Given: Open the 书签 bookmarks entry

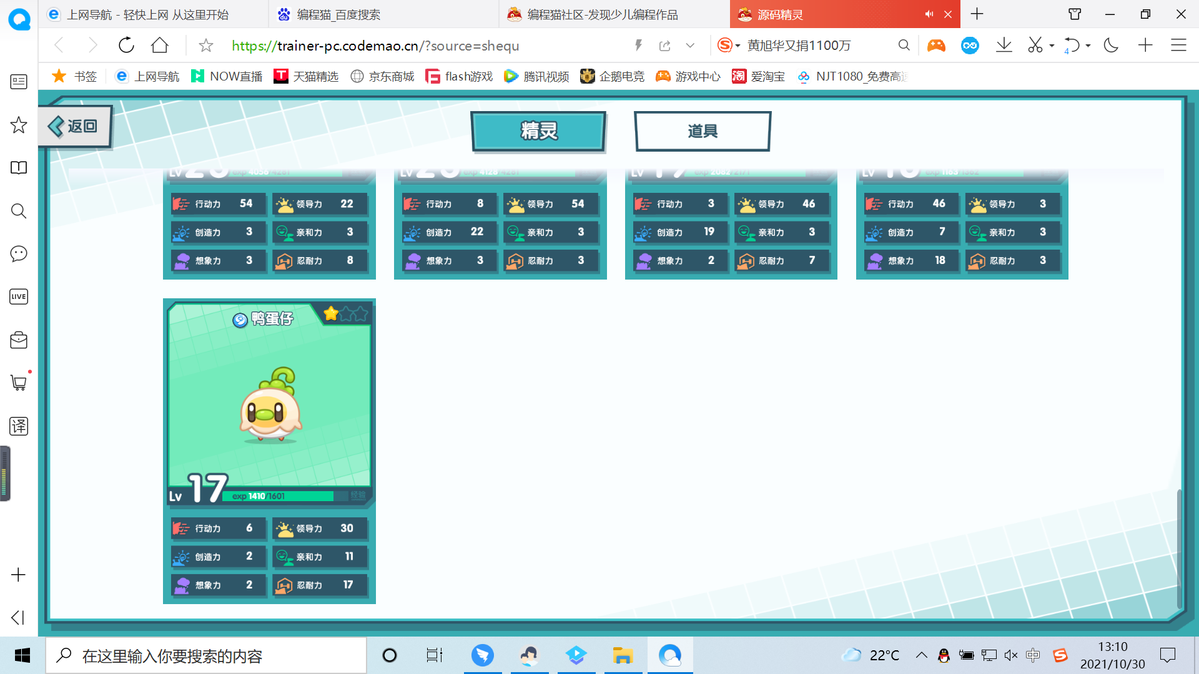Looking at the screenshot, I should tap(74, 76).
